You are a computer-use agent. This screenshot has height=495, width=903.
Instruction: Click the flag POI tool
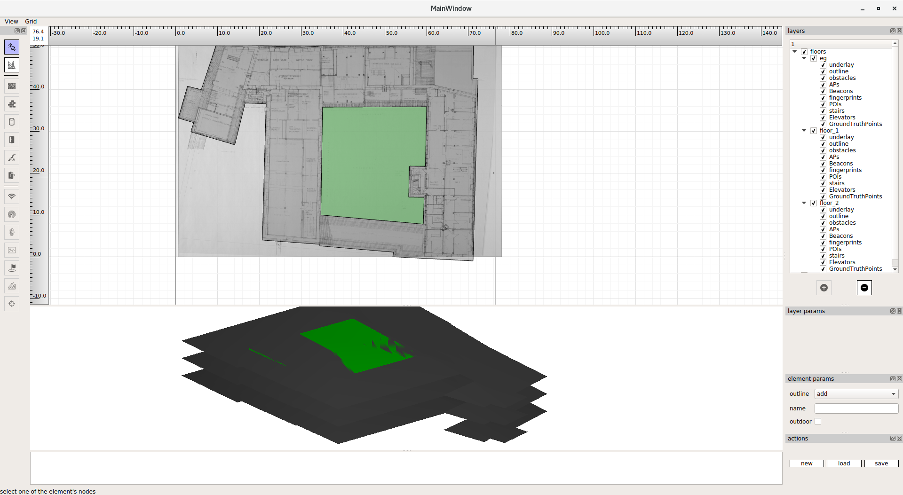(12, 268)
